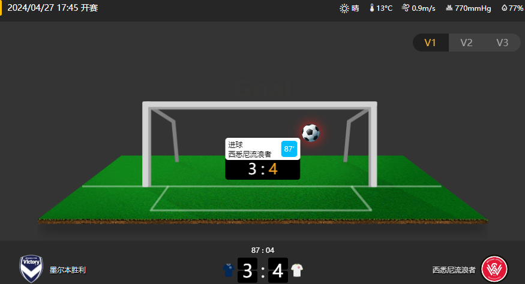Switch to the V2 view

pos(466,43)
